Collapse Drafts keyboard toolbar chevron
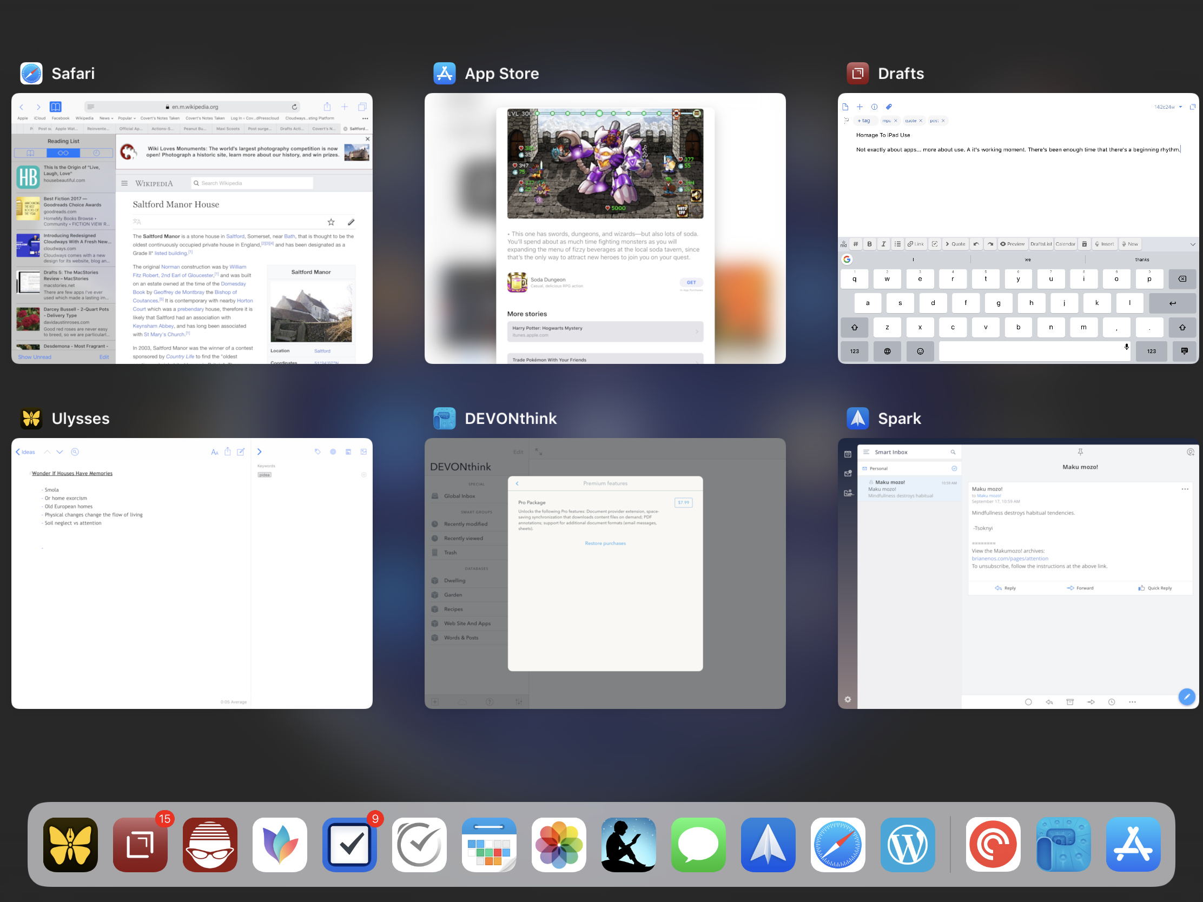The height and width of the screenshot is (902, 1203). coord(1192,244)
